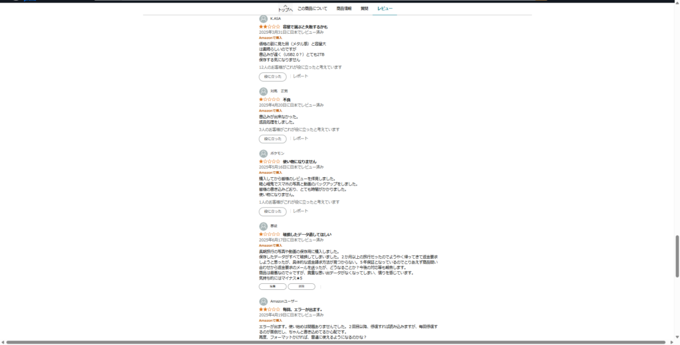Click the vertical scrollbar thumb
This screenshot has width=680, height=345.
677,256
